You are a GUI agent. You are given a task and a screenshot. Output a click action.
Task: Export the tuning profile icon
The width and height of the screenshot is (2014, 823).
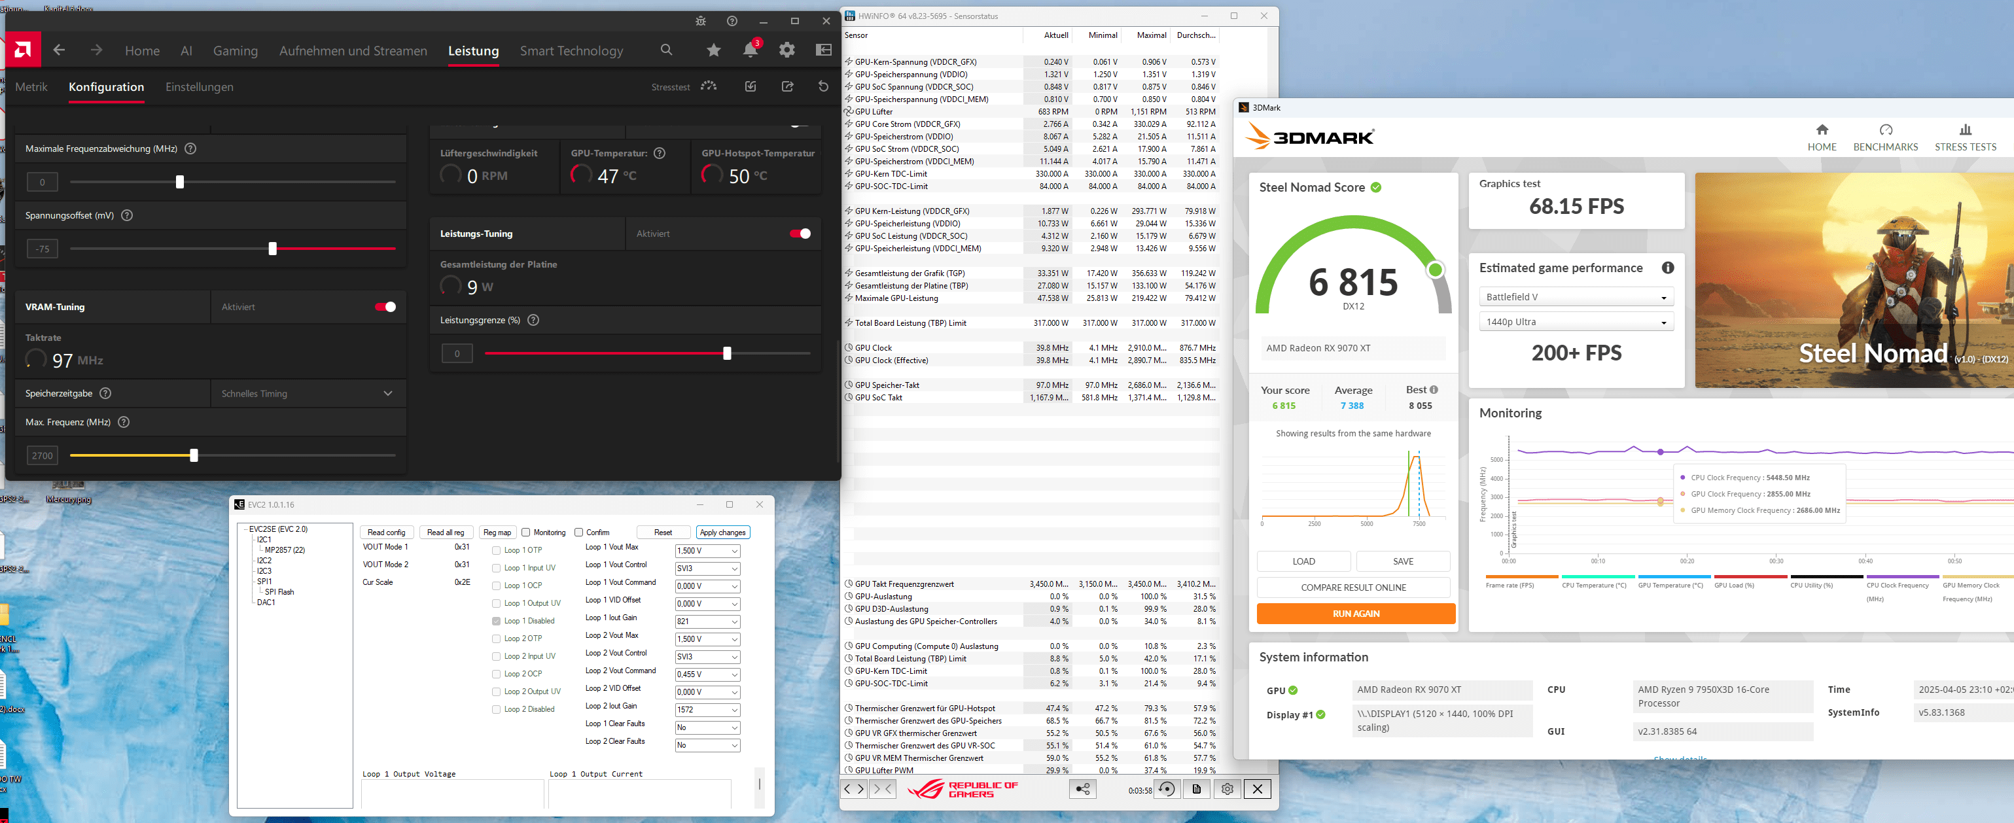pos(787,86)
